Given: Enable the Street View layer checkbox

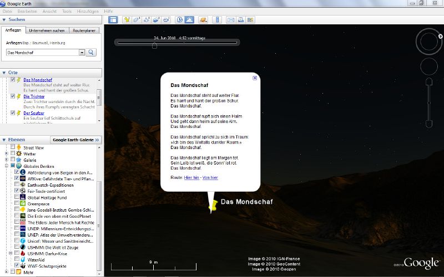Looking at the screenshot, I should (13, 147).
